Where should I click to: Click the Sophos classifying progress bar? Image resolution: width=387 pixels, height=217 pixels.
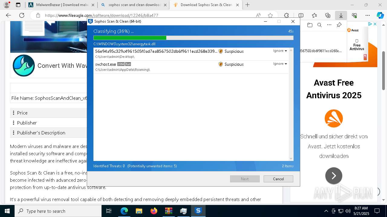(x=193, y=38)
